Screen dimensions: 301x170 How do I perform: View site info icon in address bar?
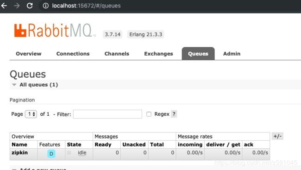[x=46, y=6]
